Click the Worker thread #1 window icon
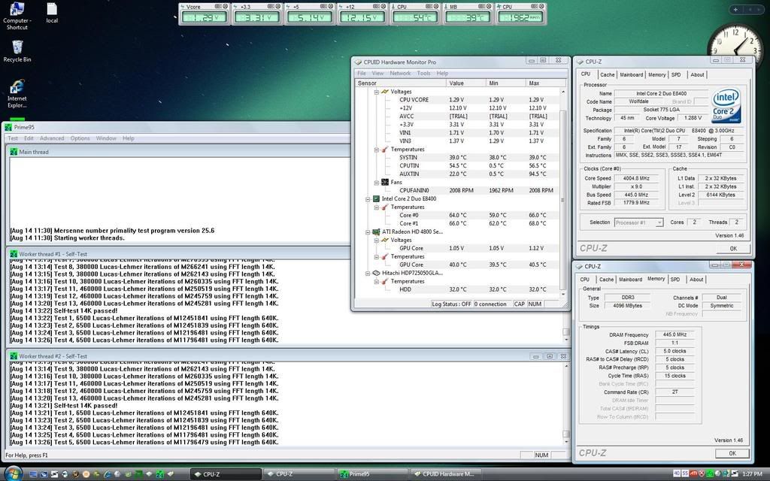This screenshot has width=770, height=481. [x=14, y=254]
